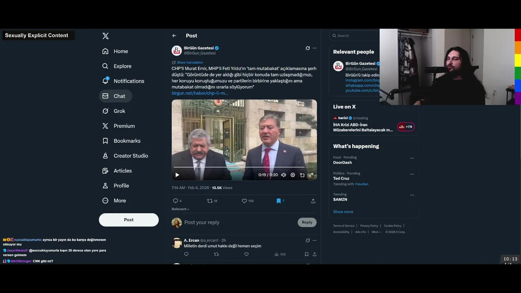Open the video settings gear
This screenshot has height=293, width=521.
(x=293, y=175)
